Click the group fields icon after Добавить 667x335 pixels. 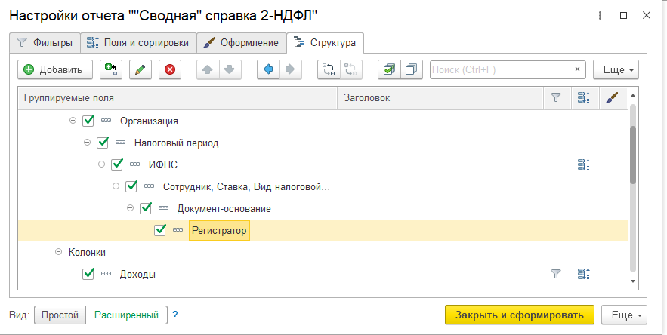click(111, 69)
